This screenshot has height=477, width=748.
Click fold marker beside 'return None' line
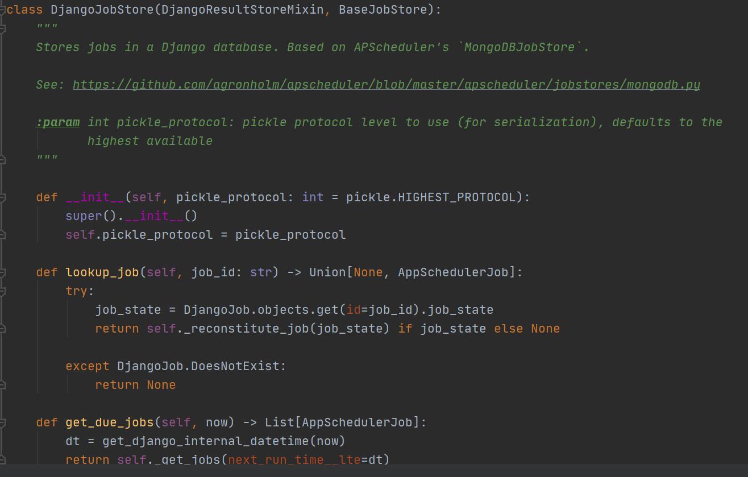click(2, 385)
